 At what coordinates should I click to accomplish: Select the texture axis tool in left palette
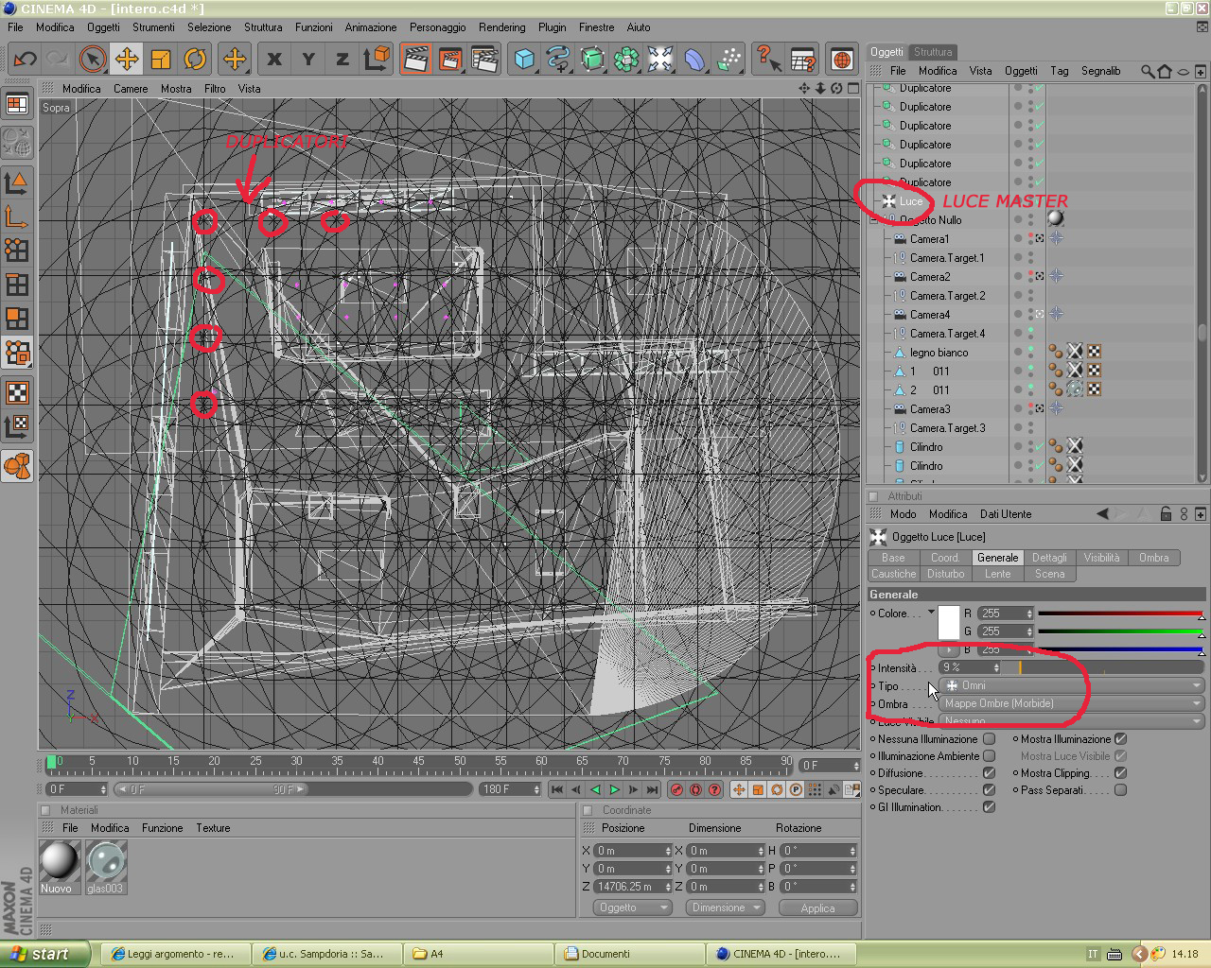(17, 426)
